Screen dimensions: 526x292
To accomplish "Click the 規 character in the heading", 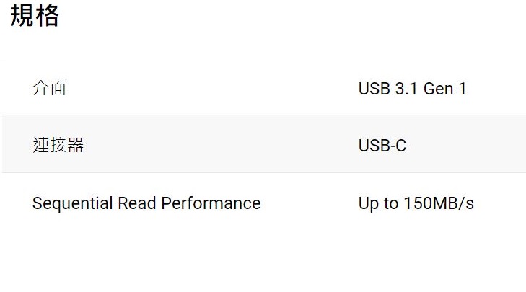I will tap(22, 16).
